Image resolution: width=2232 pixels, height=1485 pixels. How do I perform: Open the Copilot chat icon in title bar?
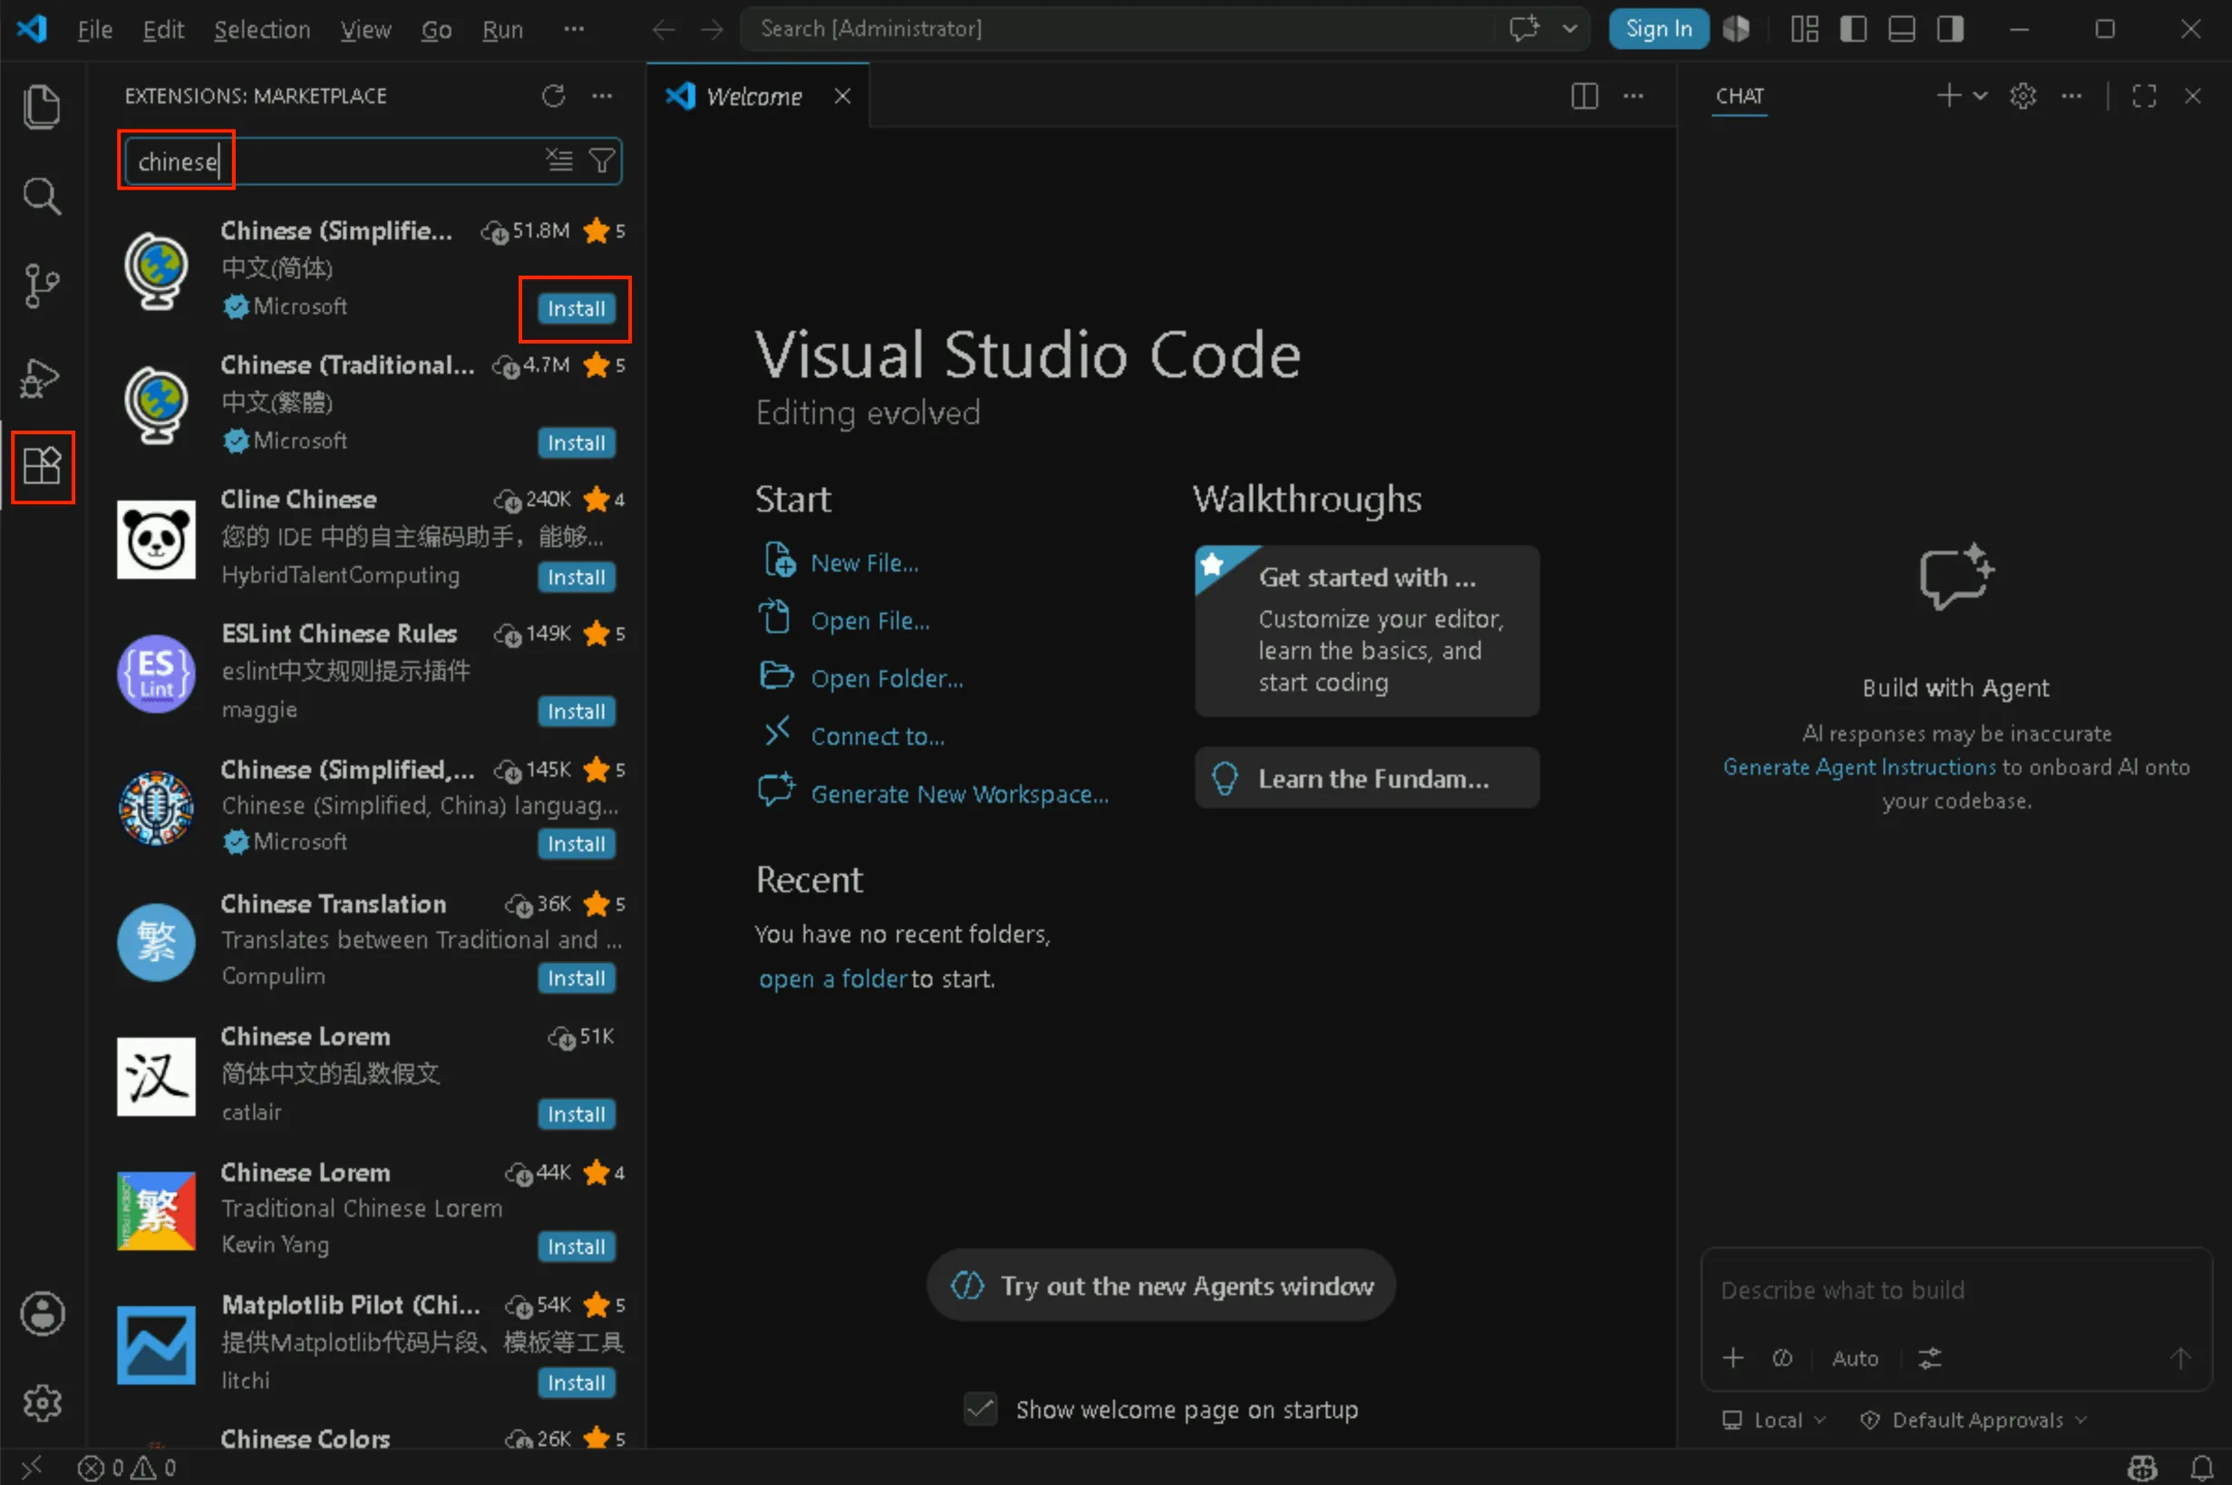pos(1525,28)
